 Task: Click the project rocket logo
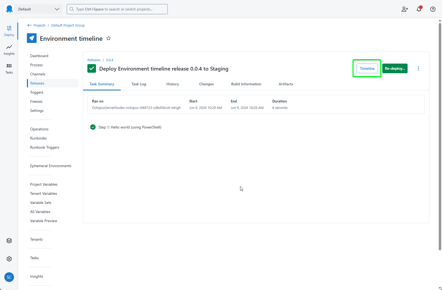click(x=32, y=38)
